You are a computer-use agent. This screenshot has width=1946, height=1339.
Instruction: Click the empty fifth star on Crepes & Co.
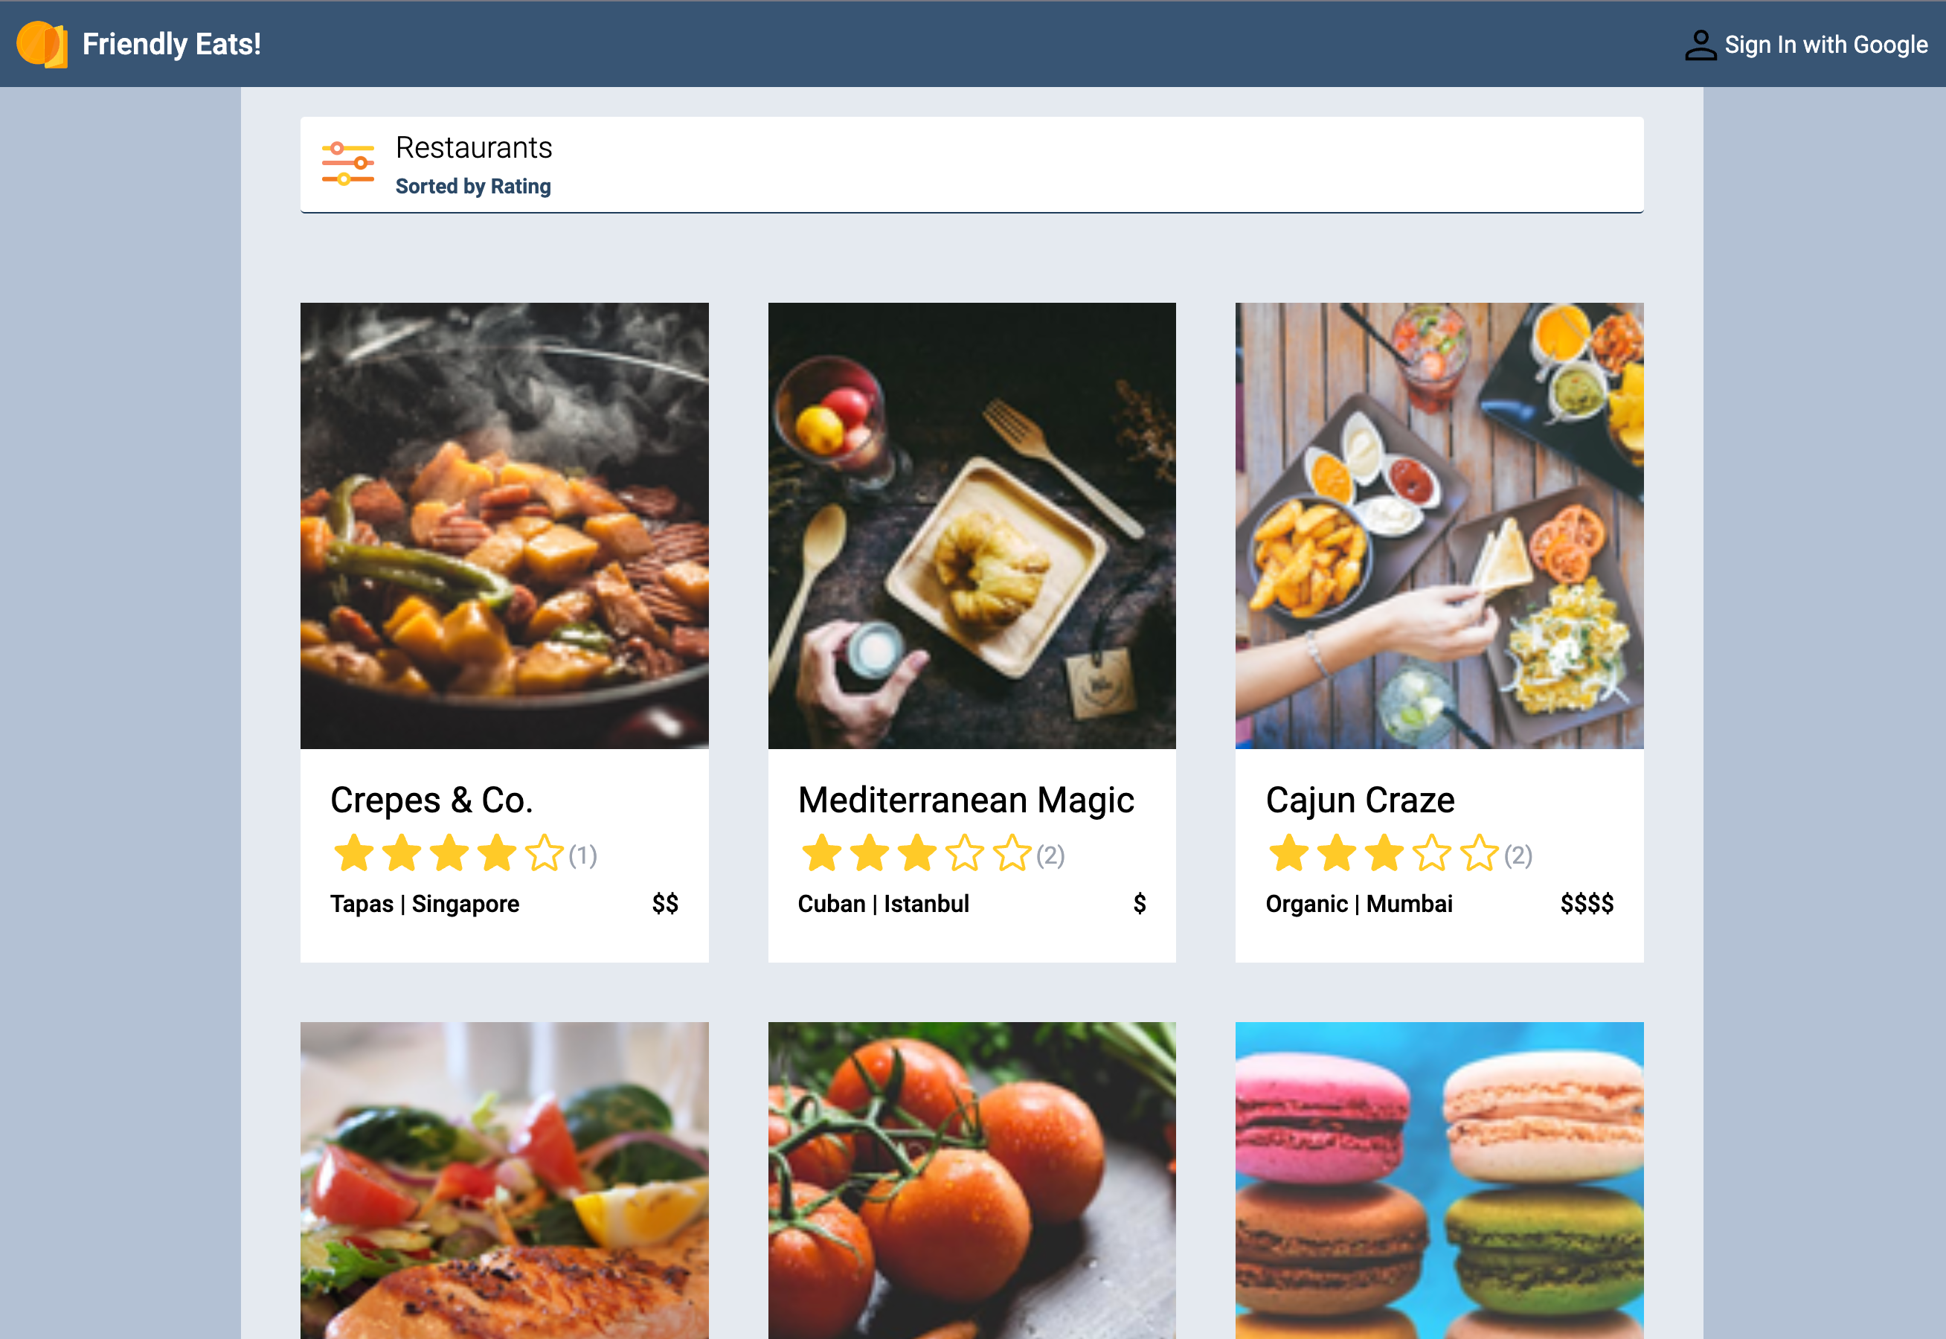coord(545,852)
